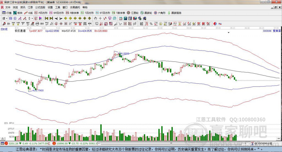Click the magenta flag icon
The image size is (282, 152).
[41, 18]
